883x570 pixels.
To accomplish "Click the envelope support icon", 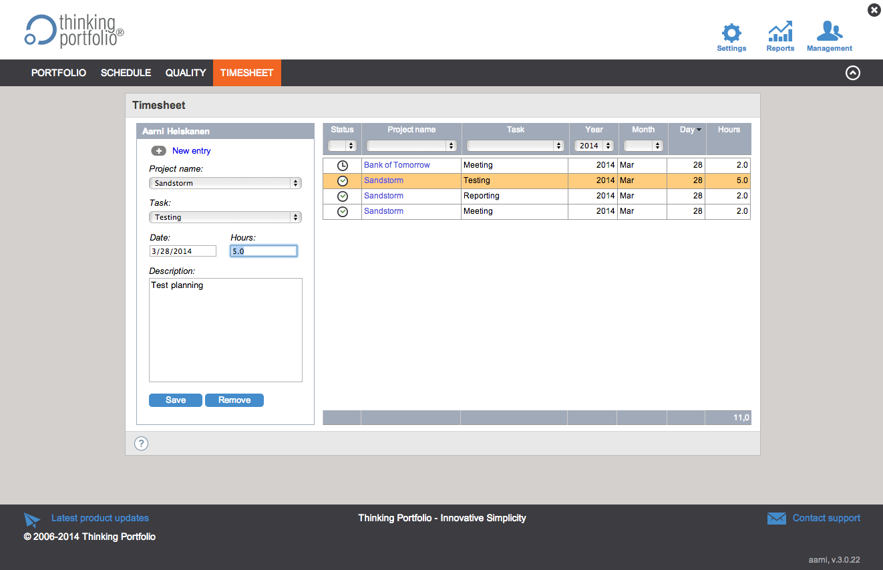I will point(776,519).
